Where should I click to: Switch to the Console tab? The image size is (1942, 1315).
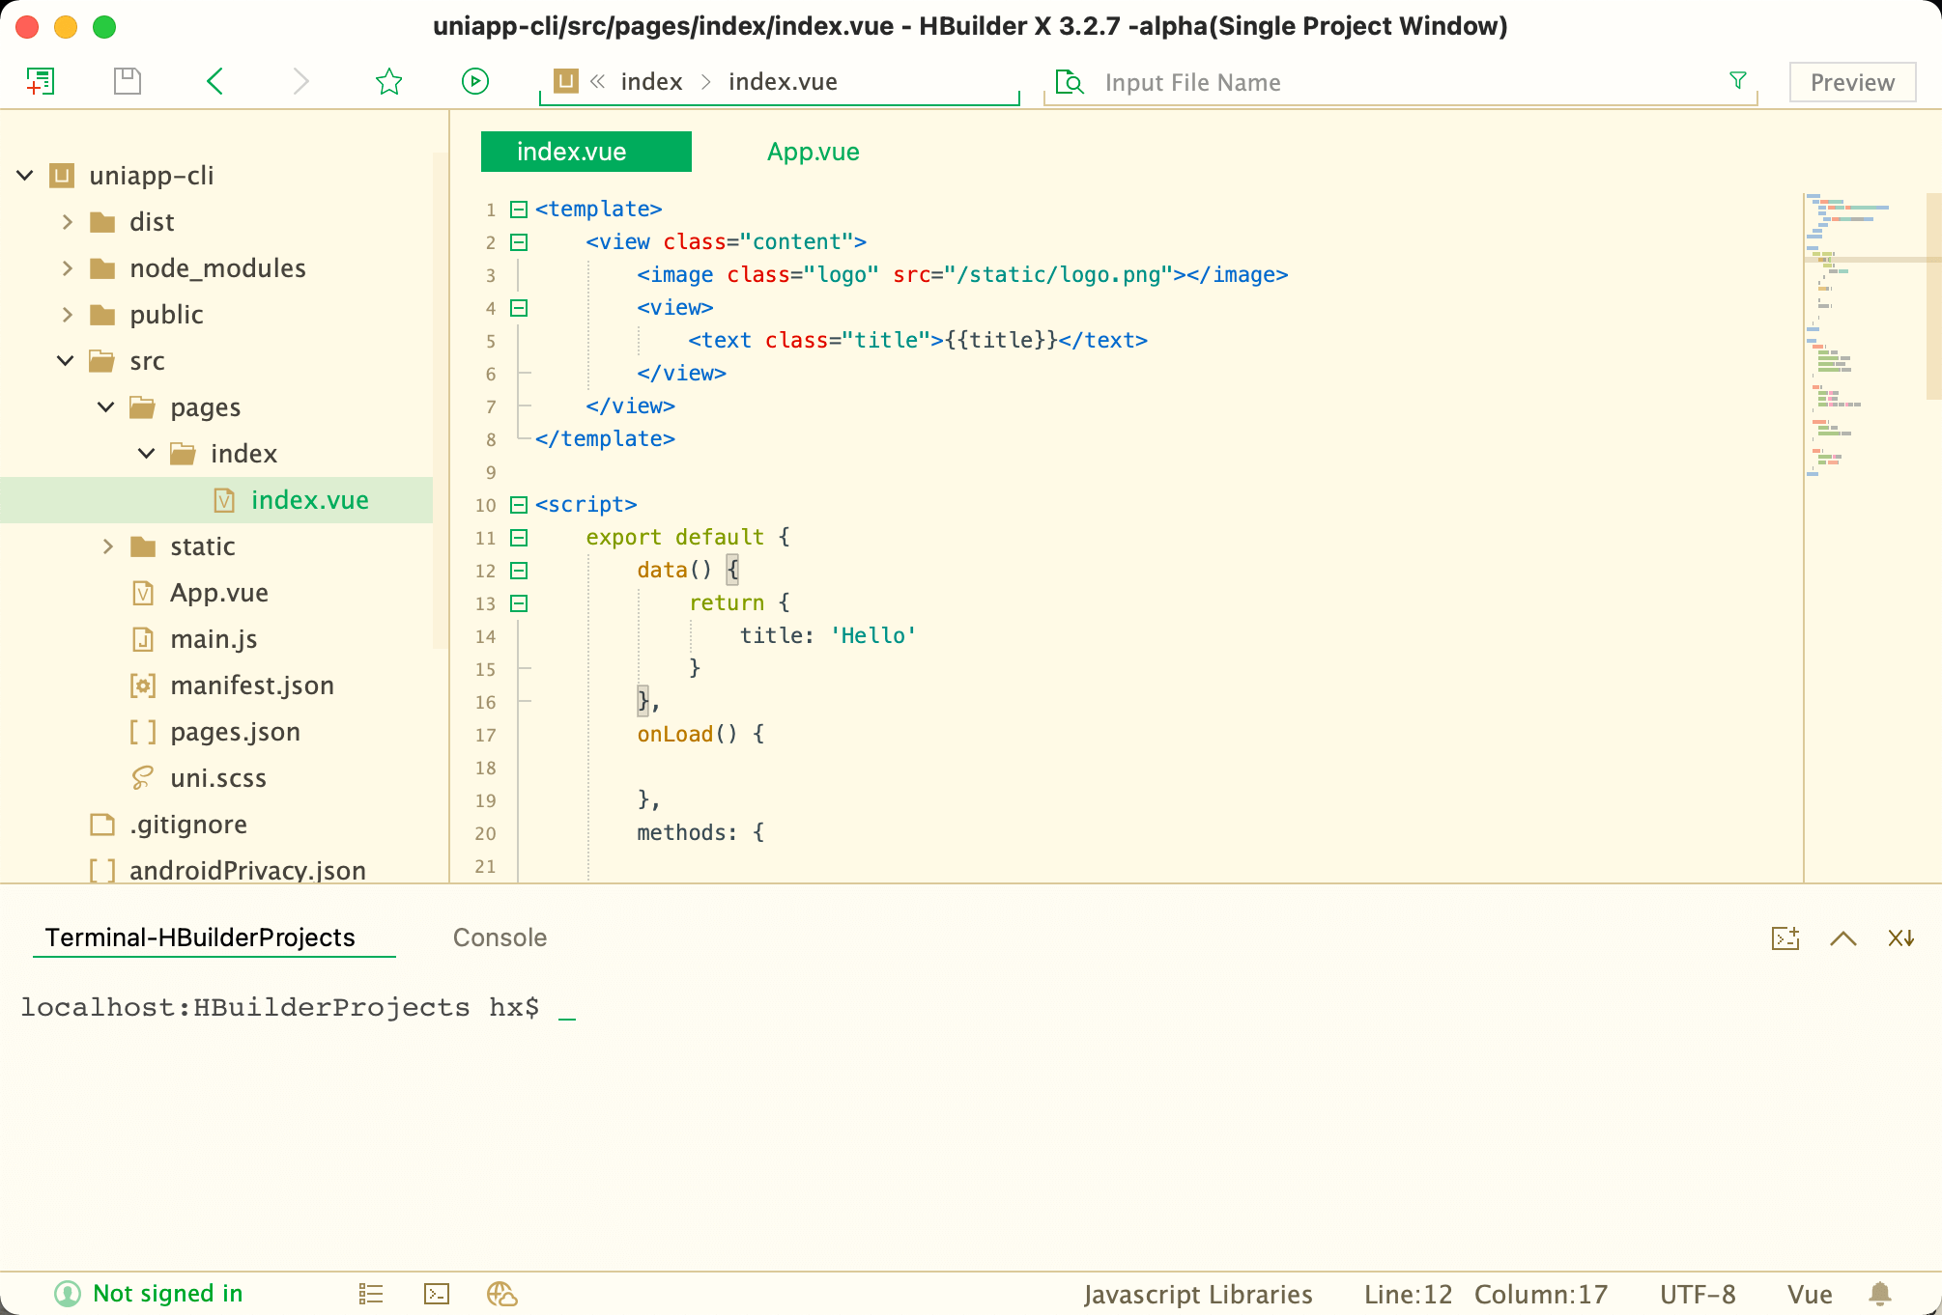tap(500, 937)
